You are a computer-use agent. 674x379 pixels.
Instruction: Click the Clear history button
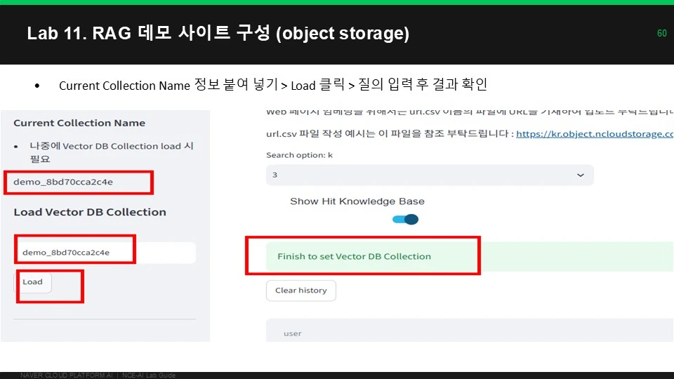pyautogui.click(x=301, y=291)
